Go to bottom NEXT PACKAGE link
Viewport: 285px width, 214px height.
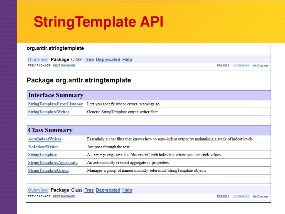tap(64, 196)
